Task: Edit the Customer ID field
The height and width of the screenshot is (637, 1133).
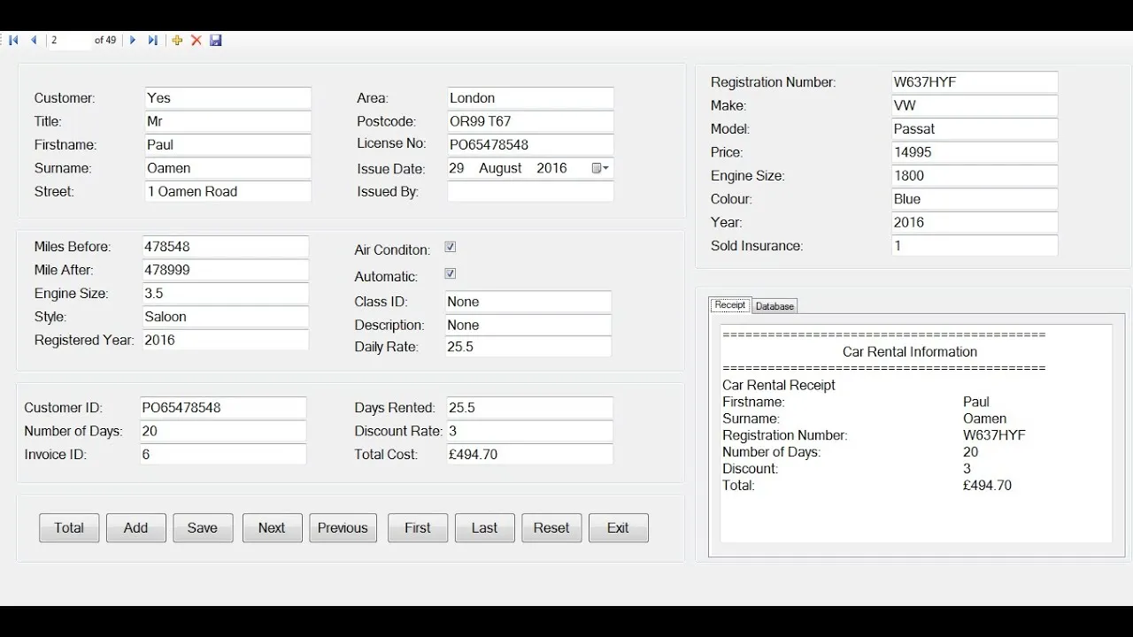Action: (x=223, y=408)
